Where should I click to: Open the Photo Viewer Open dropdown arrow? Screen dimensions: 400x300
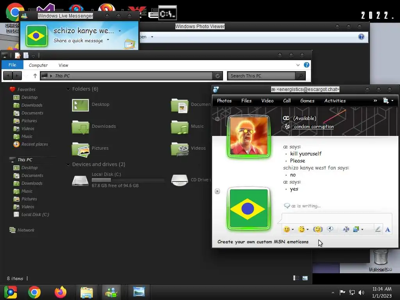pos(152,37)
